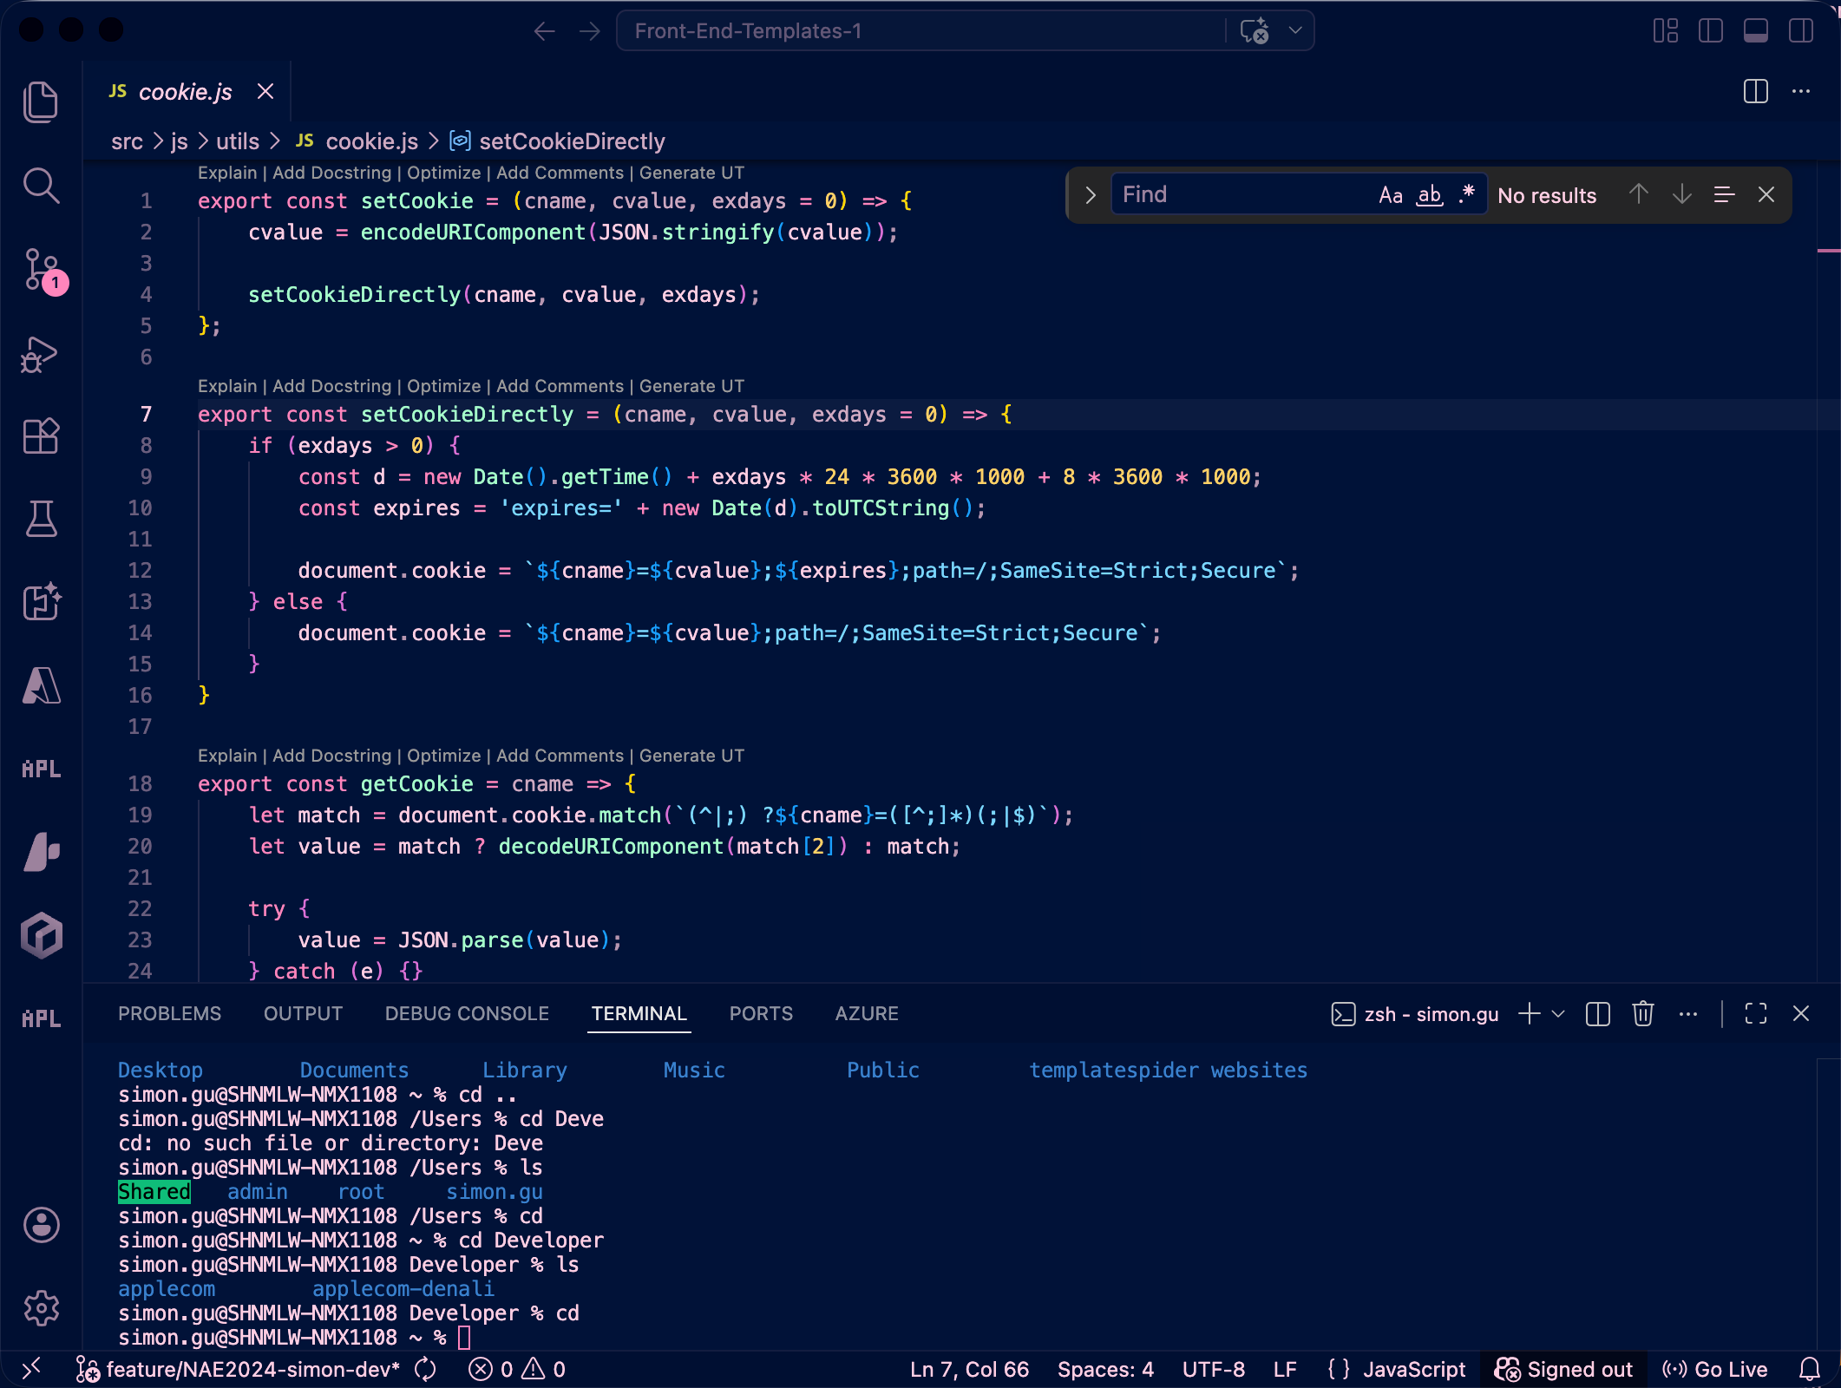
Task: Click inside the Find input field
Action: (x=1232, y=194)
